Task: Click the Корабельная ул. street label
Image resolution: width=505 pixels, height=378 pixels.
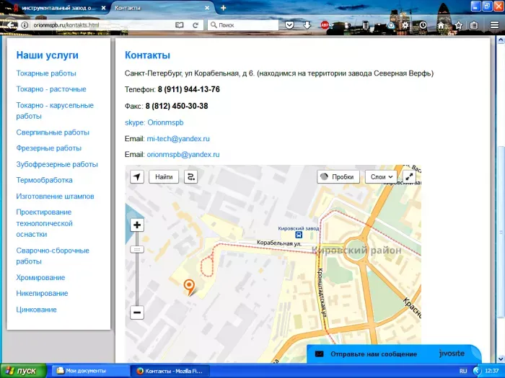Action: (279, 243)
